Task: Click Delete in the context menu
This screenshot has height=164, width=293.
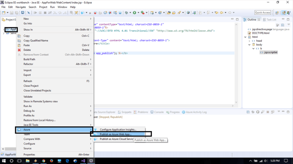Action: pos(54,50)
